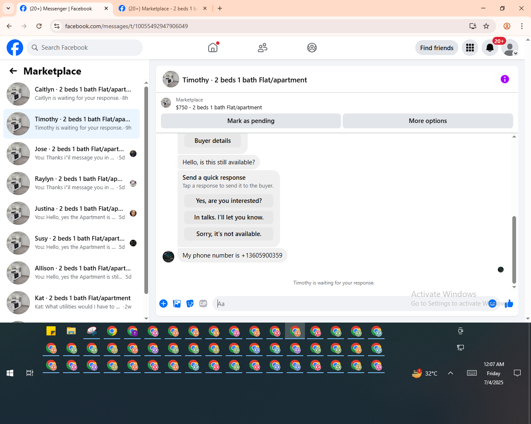Open browser tab search dropdown
Screen dimensions: 531x424
click(x=8, y=8)
